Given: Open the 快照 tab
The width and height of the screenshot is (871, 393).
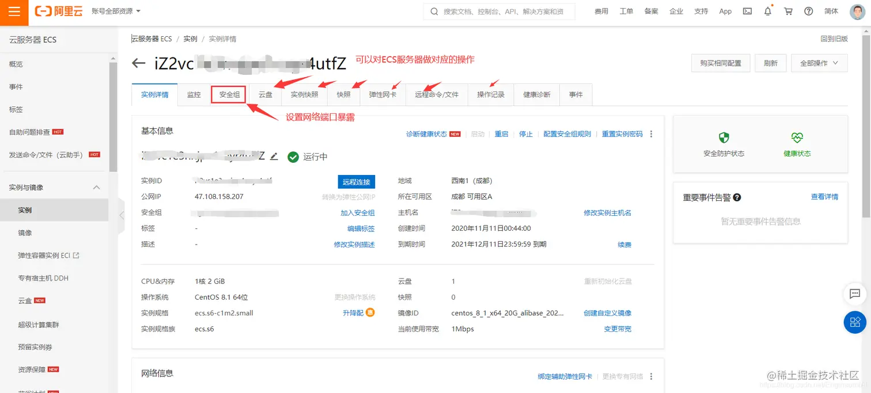Looking at the screenshot, I should tap(343, 95).
